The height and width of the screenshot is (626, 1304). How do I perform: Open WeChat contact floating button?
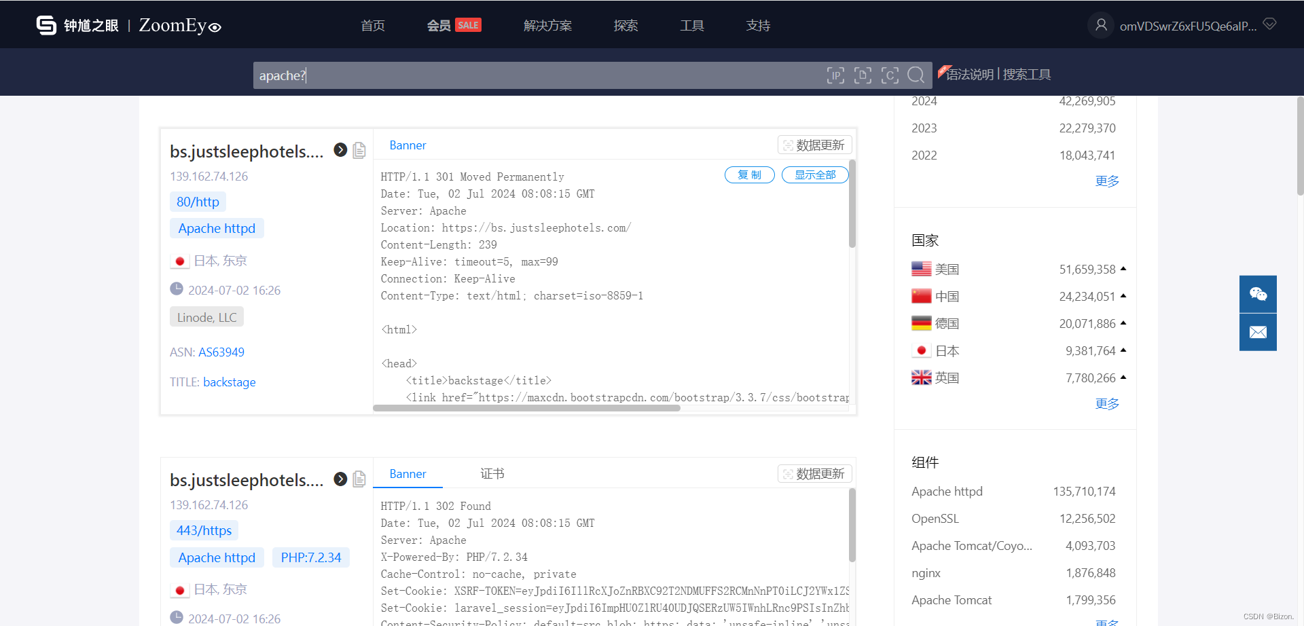pos(1258,294)
